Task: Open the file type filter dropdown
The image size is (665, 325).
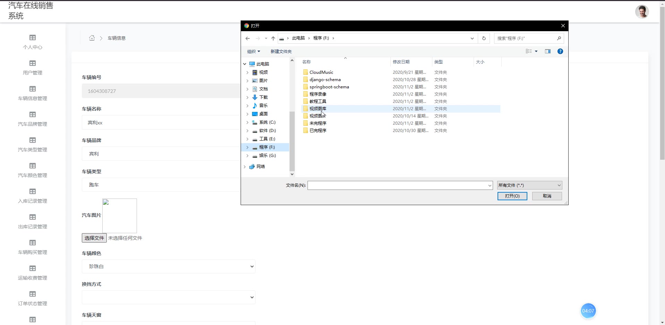Action: pyautogui.click(x=529, y=185)
